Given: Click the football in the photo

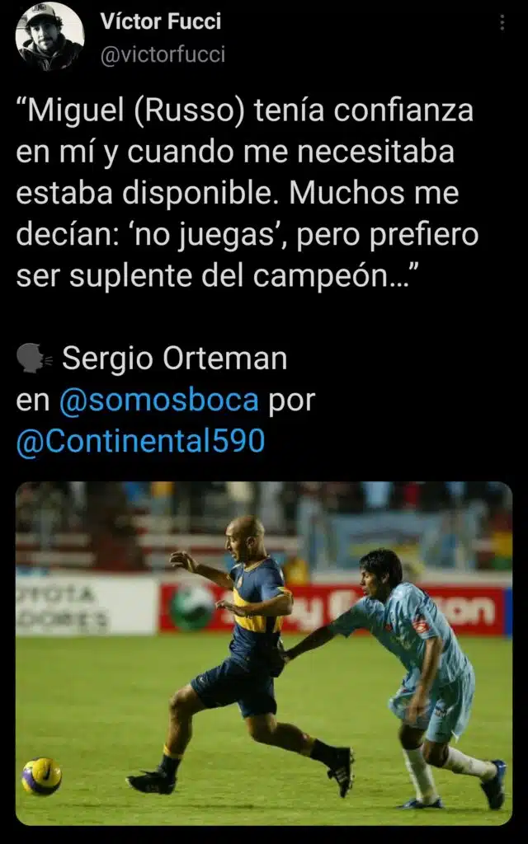Looking at the screenshot, I should [41, 776].
